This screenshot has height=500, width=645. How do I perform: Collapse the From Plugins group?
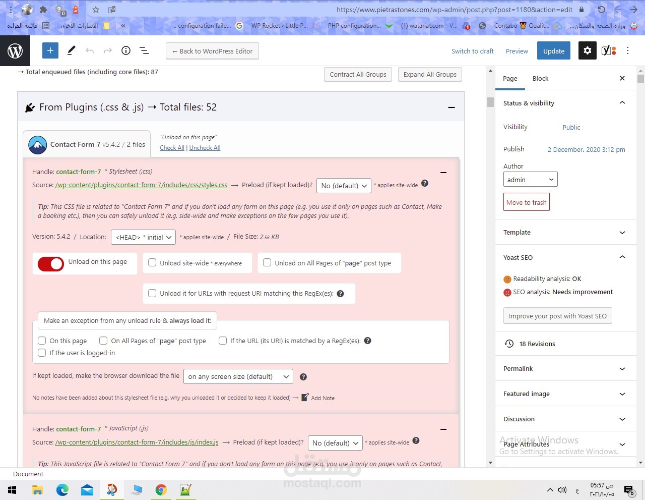point(451,107)
